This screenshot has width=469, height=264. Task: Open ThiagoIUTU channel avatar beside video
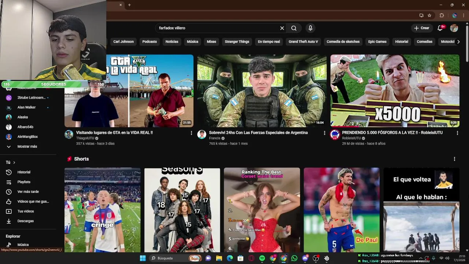(69, 134)
